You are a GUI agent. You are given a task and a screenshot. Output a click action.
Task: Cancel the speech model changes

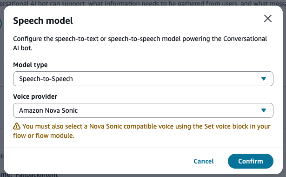point(204,161)
